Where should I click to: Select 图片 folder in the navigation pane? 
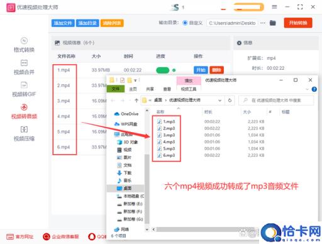(125, 157)
